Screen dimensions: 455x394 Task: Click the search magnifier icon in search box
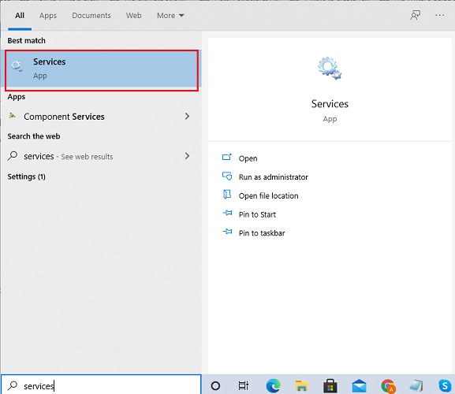coord(13,385)
